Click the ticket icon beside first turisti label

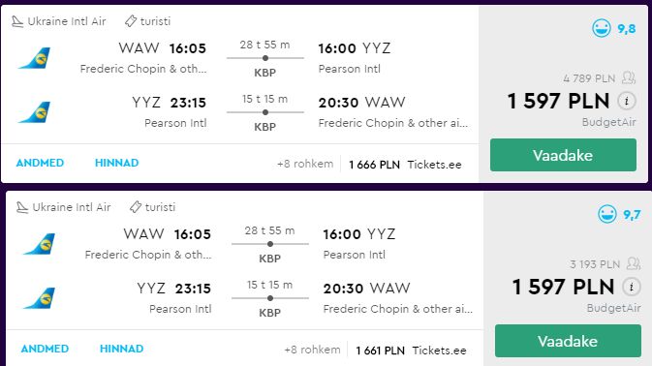pyautogui.click(x=131, y=20)
